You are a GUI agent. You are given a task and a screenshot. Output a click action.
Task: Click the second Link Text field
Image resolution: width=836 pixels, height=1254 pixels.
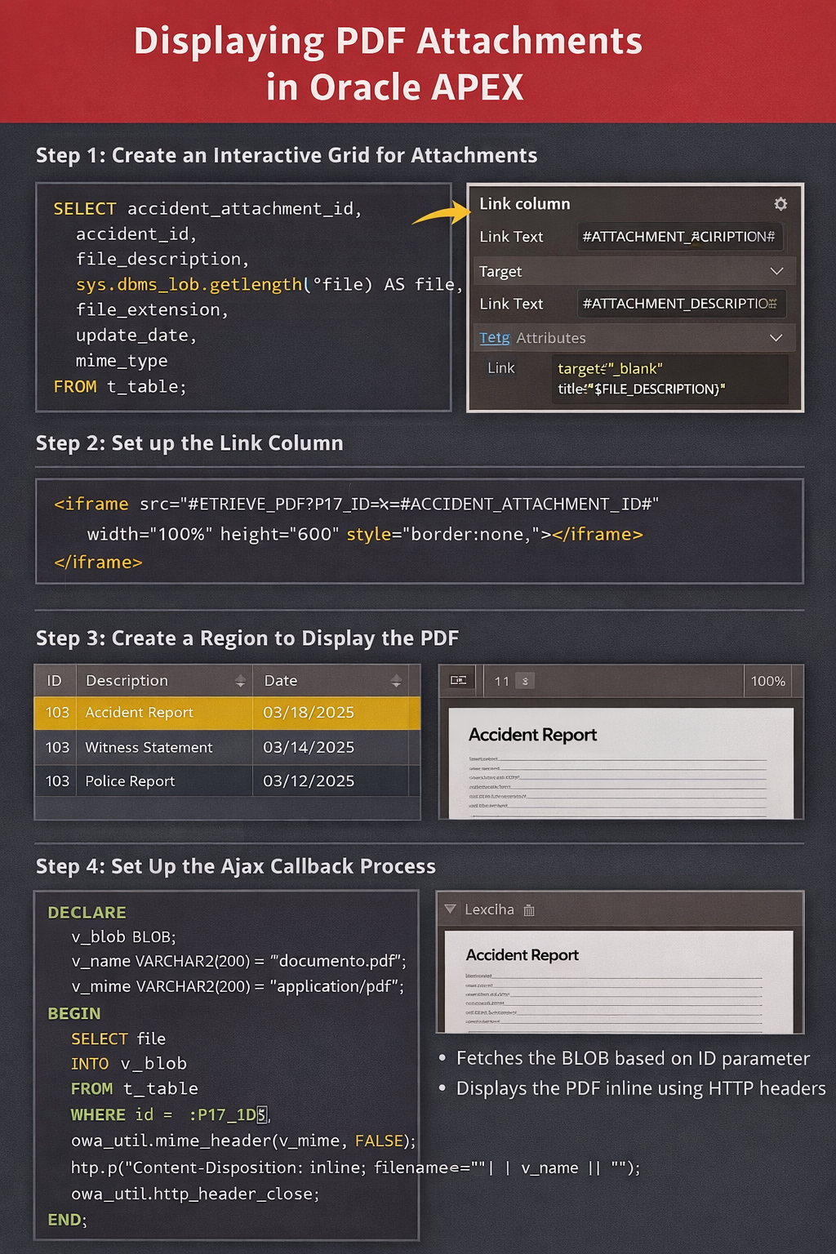[681, 304]
